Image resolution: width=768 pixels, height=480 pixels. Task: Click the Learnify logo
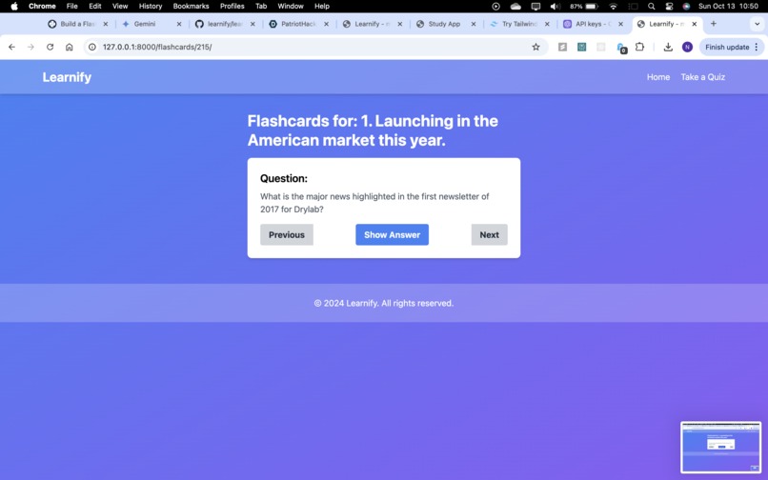(x=67, y=77)
